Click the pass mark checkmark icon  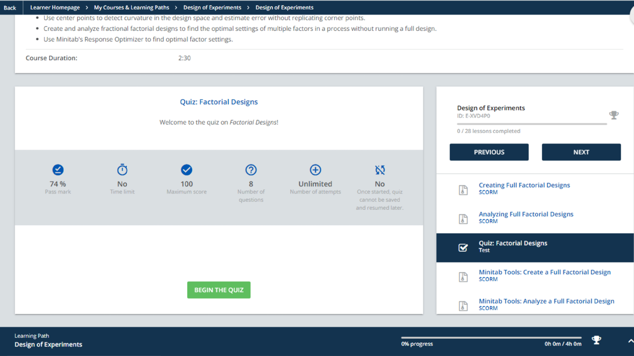tap(58, 170)
